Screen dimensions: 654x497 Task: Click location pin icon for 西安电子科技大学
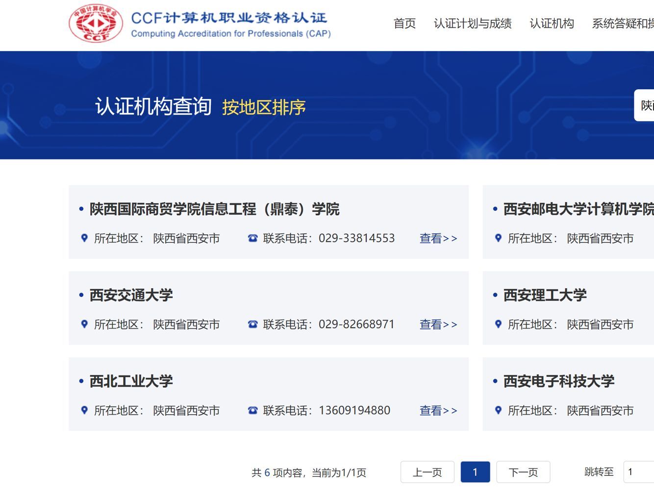click(498, 411)
